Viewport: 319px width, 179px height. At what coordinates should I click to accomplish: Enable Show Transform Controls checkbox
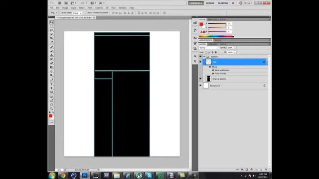coord(86,13)
